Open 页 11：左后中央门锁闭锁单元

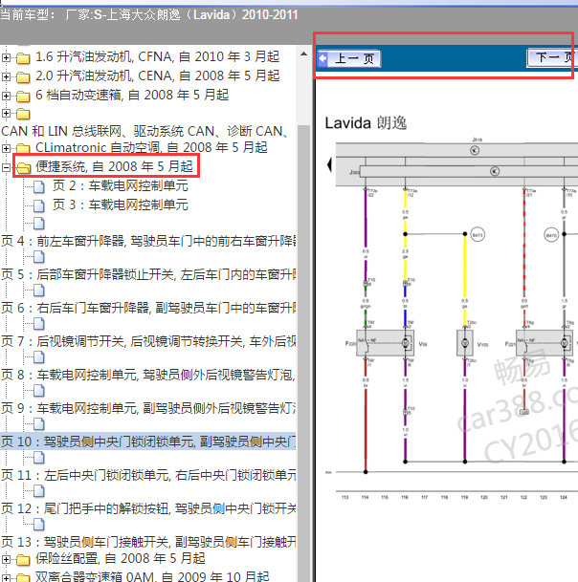[148, 475]
